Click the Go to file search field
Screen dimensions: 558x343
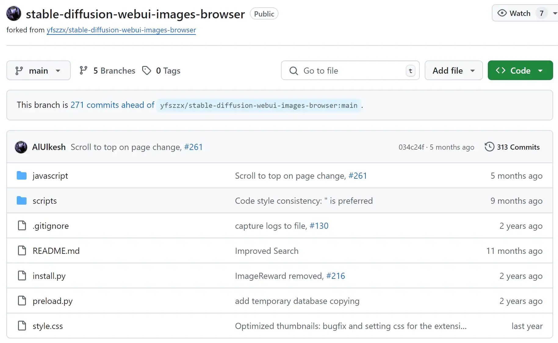(x=350, y=71)
